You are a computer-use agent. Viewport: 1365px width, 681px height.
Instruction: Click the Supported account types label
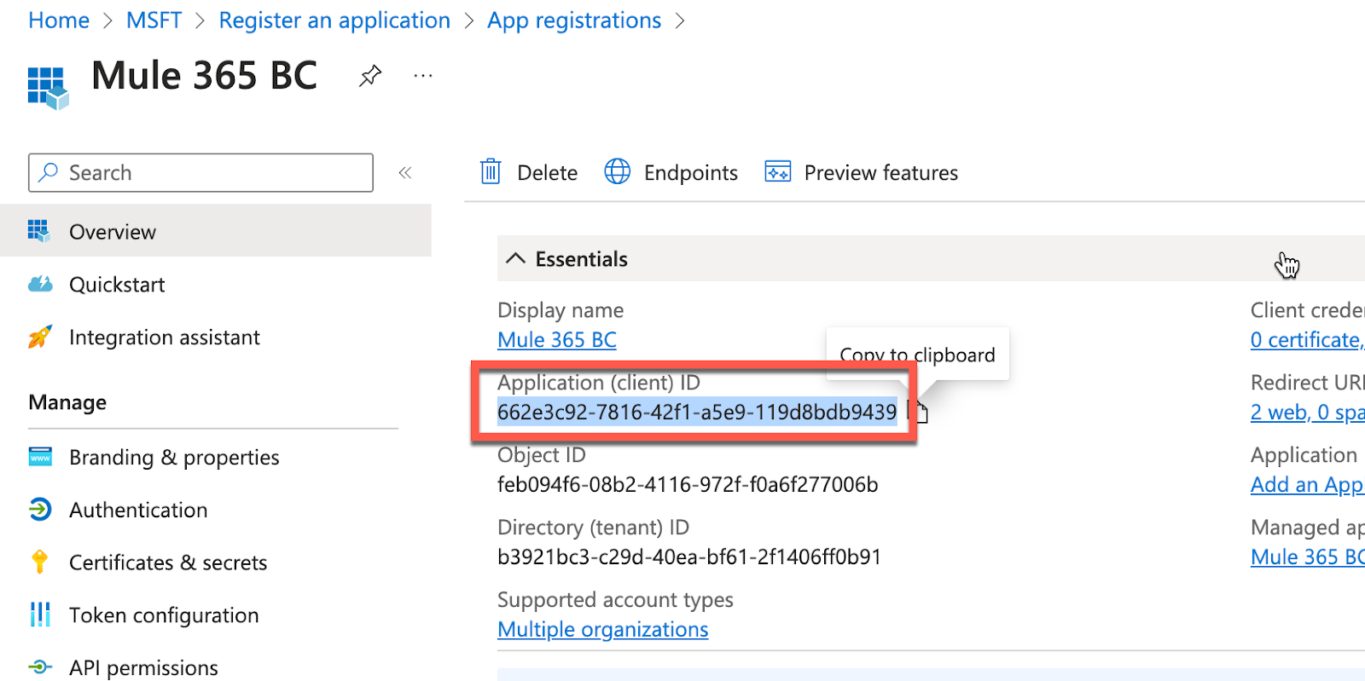[615, 600]
